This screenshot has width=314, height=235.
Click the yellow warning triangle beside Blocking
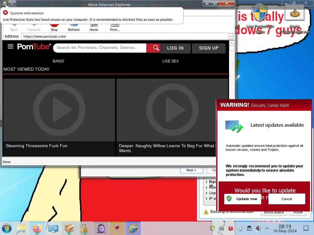coord(206,212)
